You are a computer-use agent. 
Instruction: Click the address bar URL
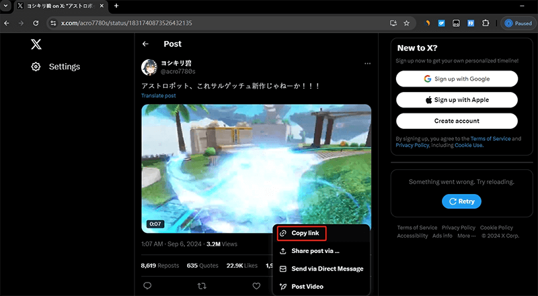(x=126, y=23)
